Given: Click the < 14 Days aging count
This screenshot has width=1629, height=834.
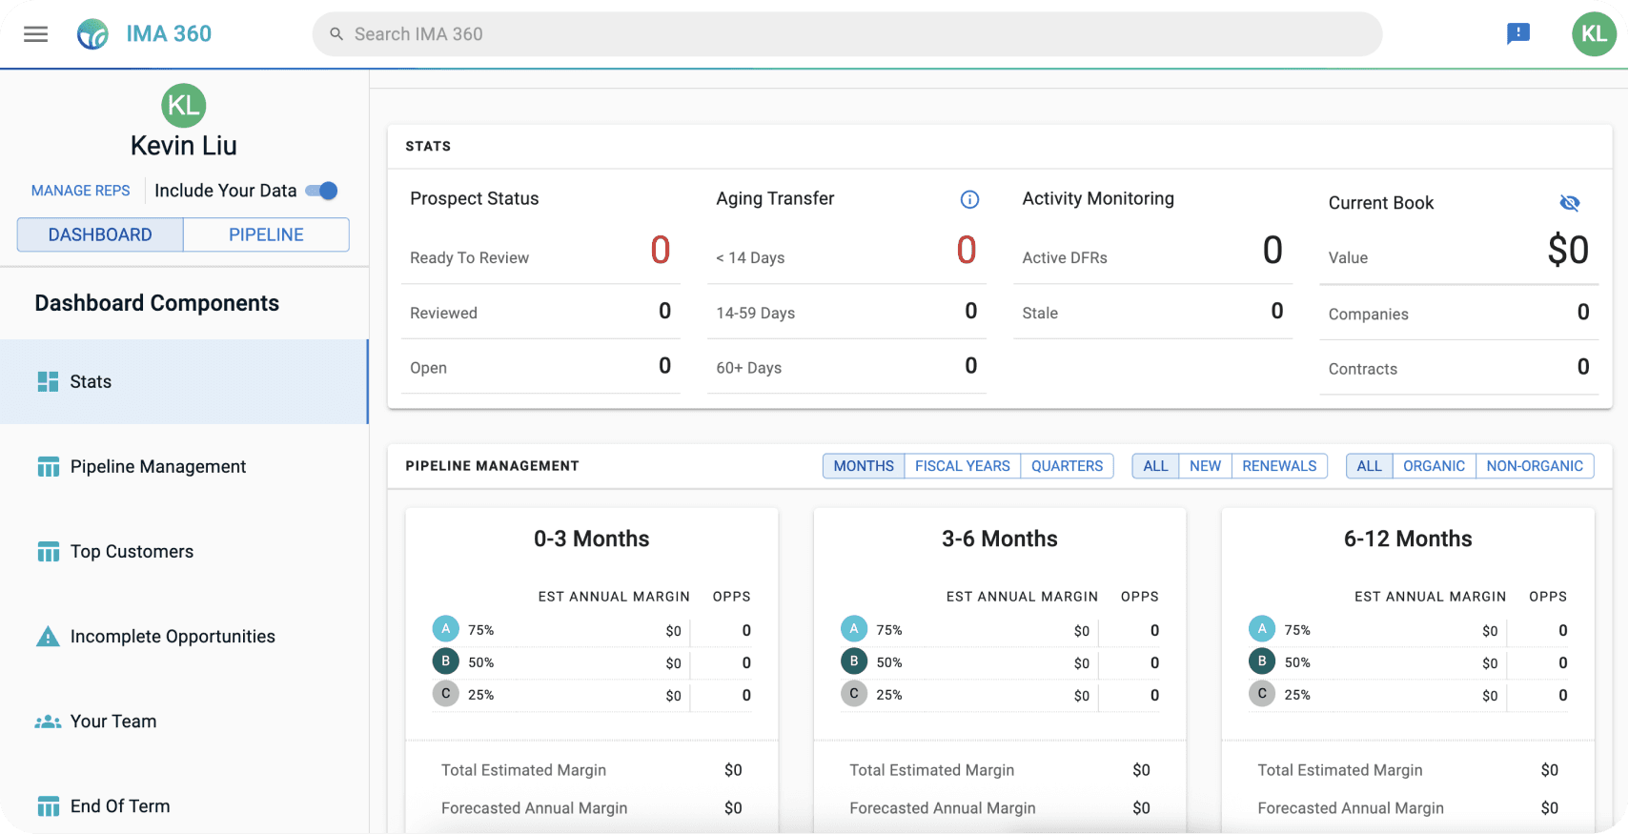Looking at the screenshot, I should tap(967, 251).
